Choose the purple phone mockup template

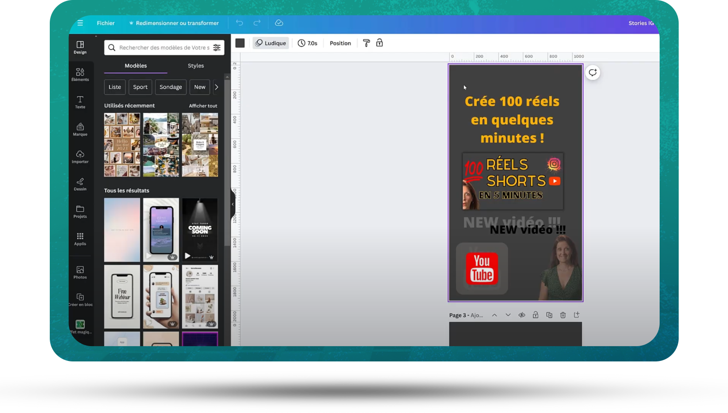[161, 230]
